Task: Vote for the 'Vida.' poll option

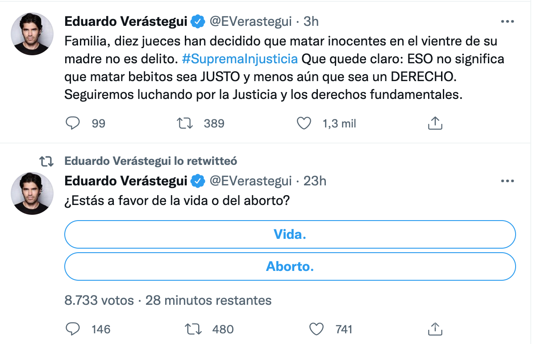Action: (x=289, y=234)
